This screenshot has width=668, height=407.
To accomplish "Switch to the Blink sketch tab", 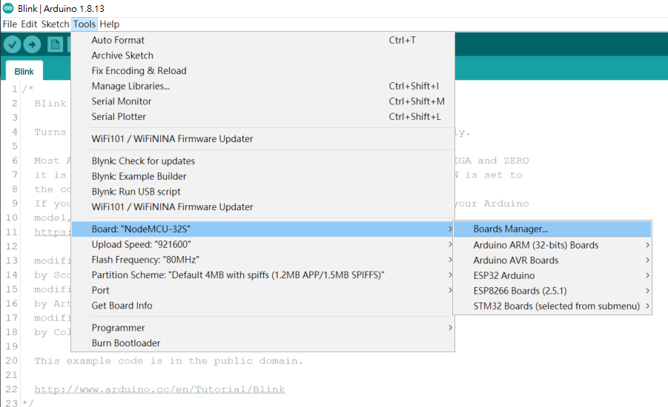I will [x=24, y=72].
